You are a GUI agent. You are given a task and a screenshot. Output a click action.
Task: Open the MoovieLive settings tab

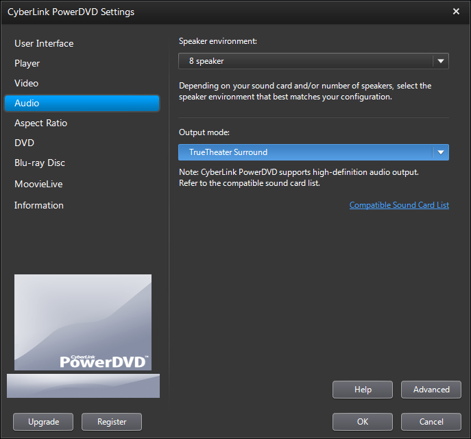pyautogui.click(x=38, y=184)
